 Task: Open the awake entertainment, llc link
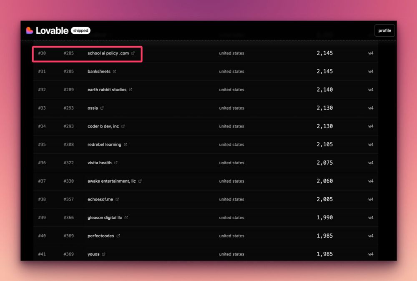[112, 181]
